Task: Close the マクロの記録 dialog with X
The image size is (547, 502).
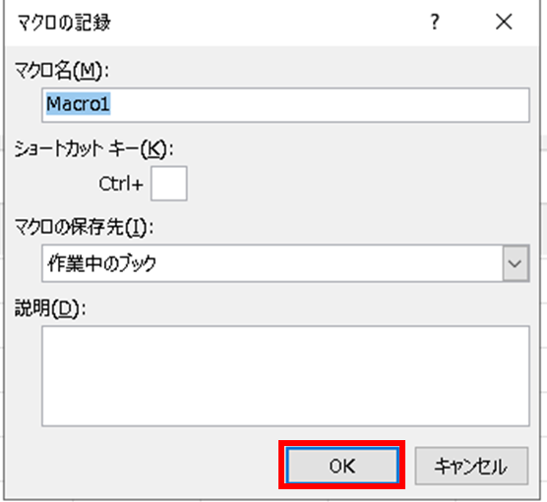Action: coord(504,22)
